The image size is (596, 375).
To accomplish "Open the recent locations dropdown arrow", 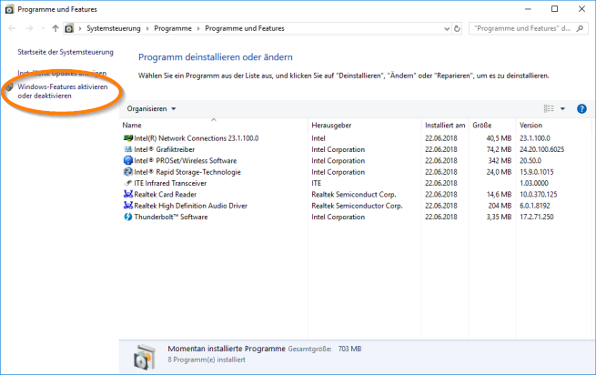I will point(43,28).
